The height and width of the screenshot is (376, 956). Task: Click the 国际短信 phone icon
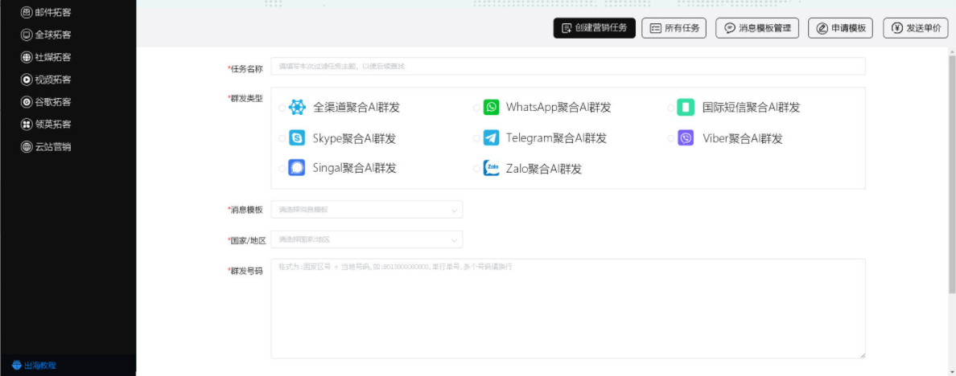pyautogui.click(x=686, y=108)
